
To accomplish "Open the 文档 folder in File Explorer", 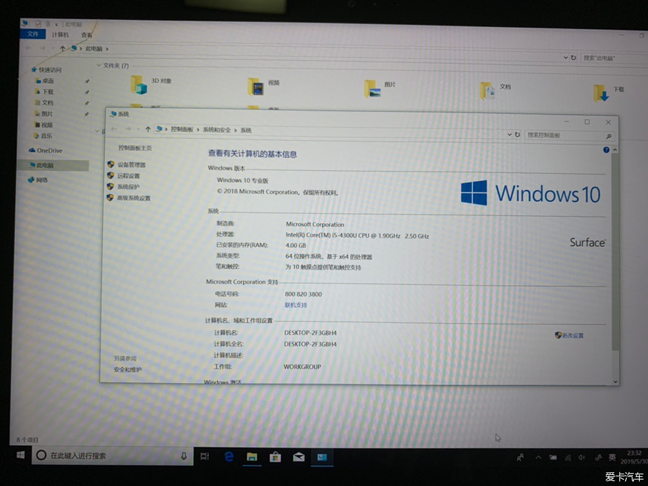I will 496,90.
